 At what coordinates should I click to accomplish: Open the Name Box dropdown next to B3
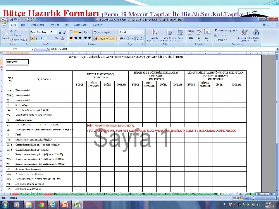point(33,49)
